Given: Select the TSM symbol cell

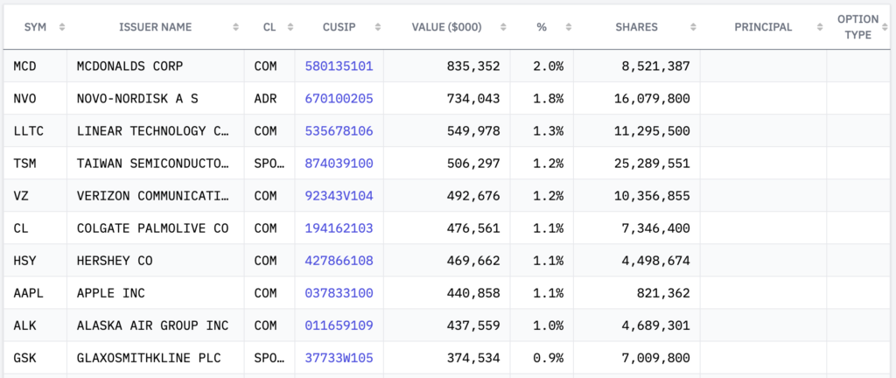Looking at the screenshot, I should click(35, 164).
